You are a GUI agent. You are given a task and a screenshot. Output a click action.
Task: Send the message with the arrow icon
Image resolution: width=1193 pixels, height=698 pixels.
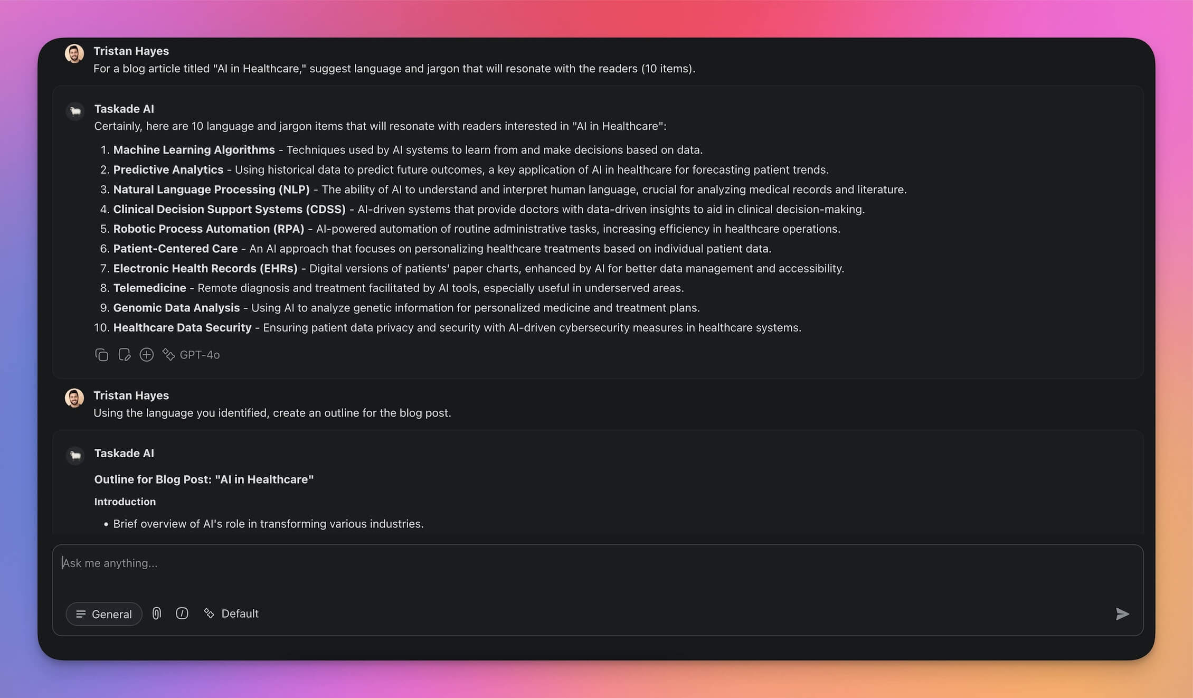coord(1122,614)
